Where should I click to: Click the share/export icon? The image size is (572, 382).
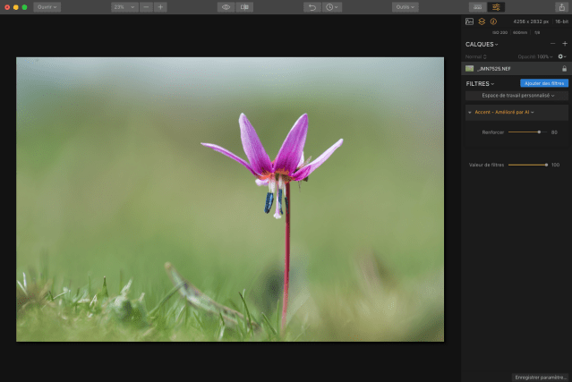(561, 7)
